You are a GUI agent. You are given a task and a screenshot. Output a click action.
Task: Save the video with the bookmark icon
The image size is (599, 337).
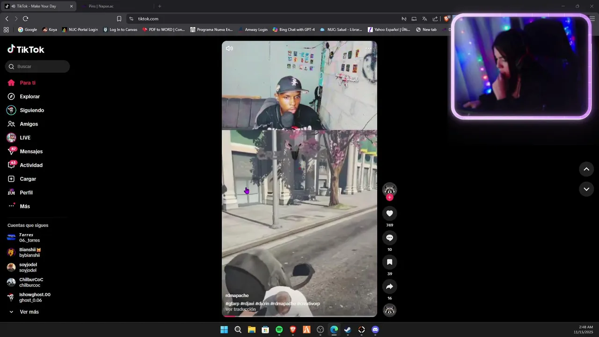pyautogui.click(x=389, y=262)
